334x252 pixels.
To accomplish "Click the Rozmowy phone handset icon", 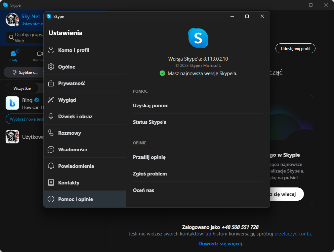I will (51, 133).
